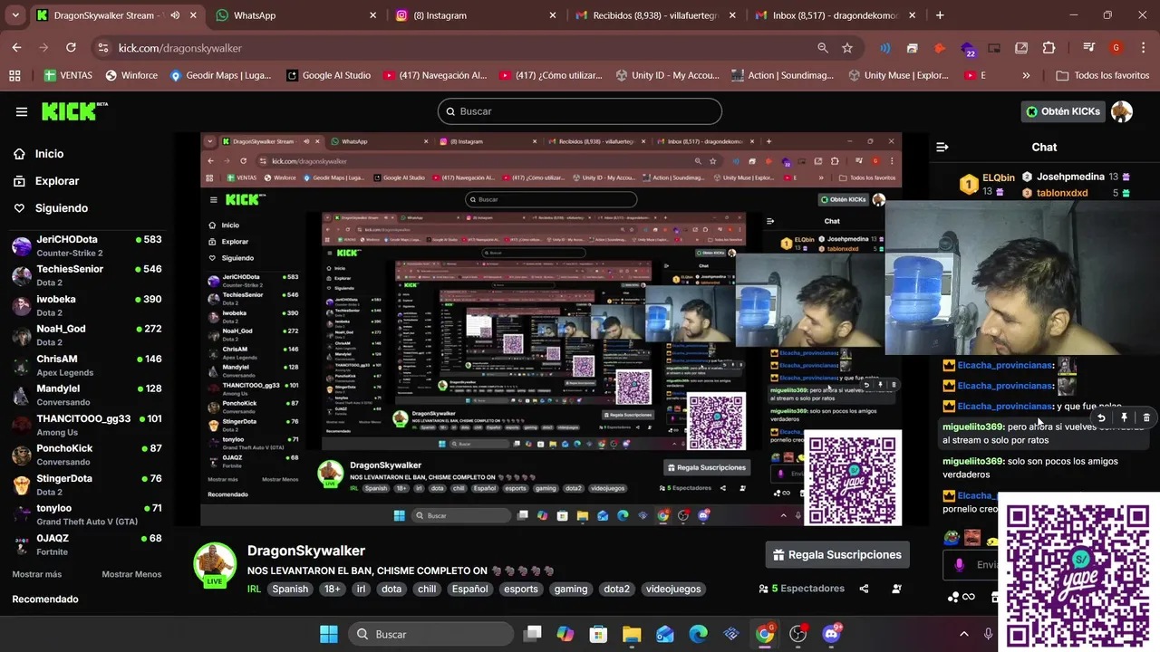Click DragonSkywalker's live avatar
1160x652 pixels.
tap(215, 565)
